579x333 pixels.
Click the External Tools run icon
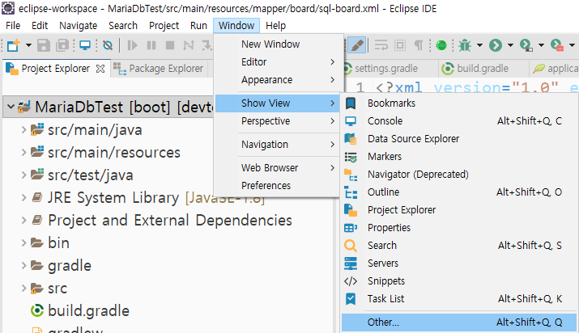pyautogui.click(x=557, y=46)
